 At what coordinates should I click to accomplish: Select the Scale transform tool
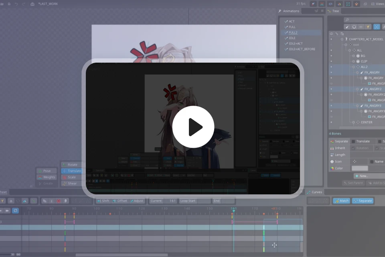click(71, 177)
